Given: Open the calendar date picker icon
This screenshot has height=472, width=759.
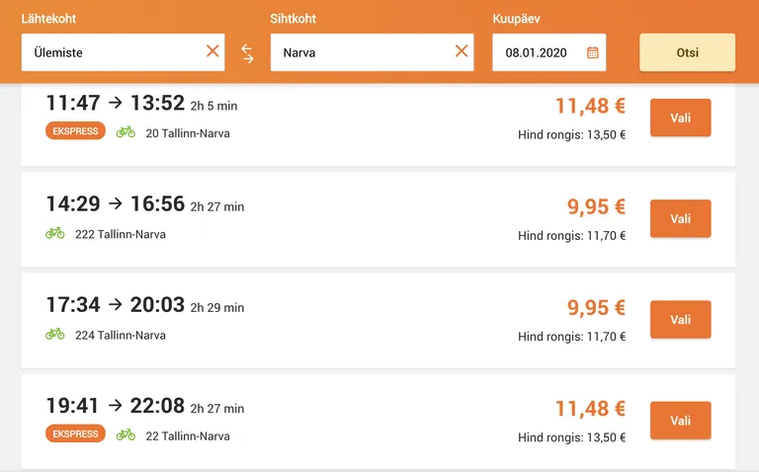Looking at the screenshot, I should tap(593, 52).
